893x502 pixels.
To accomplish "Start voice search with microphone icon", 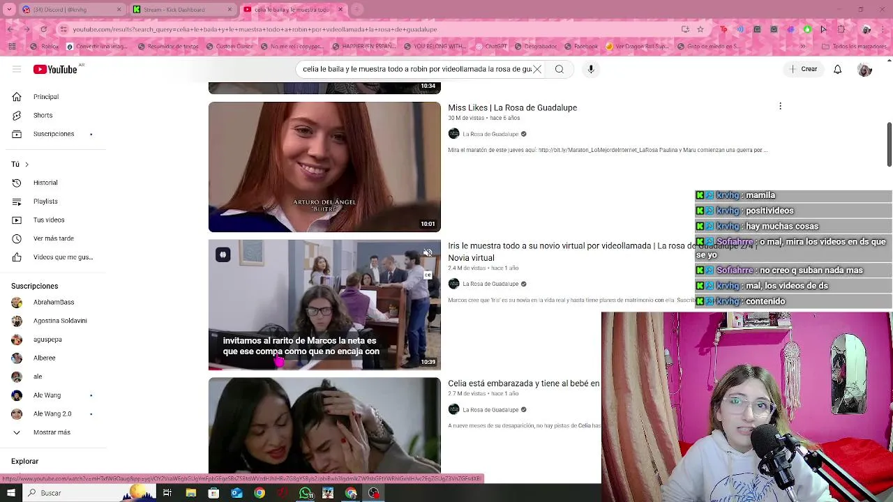I will pyautogui.click(x=591, y=69).
